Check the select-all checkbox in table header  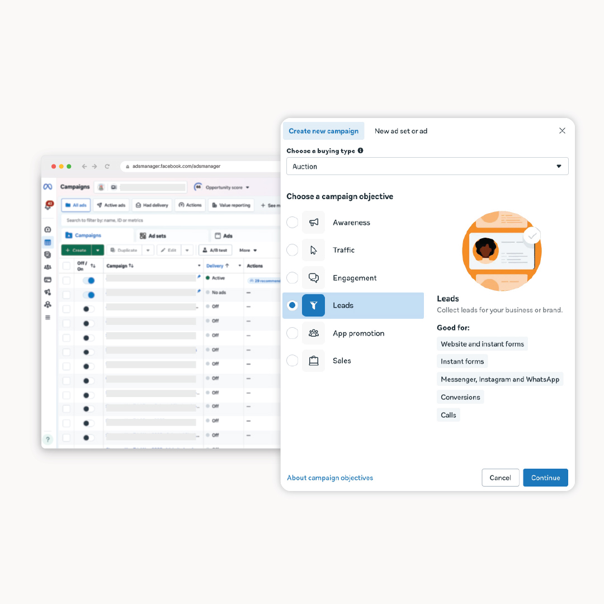point(67,266)
